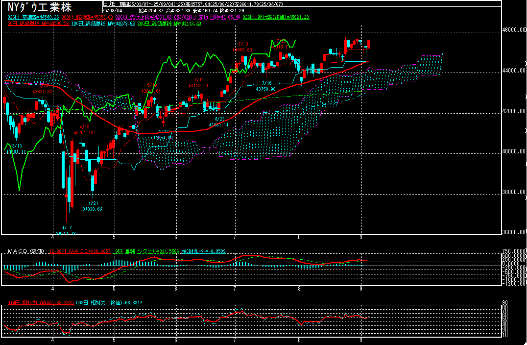Click the 40000.00 price axis label

pyautogui.click(x=514, y=151)
